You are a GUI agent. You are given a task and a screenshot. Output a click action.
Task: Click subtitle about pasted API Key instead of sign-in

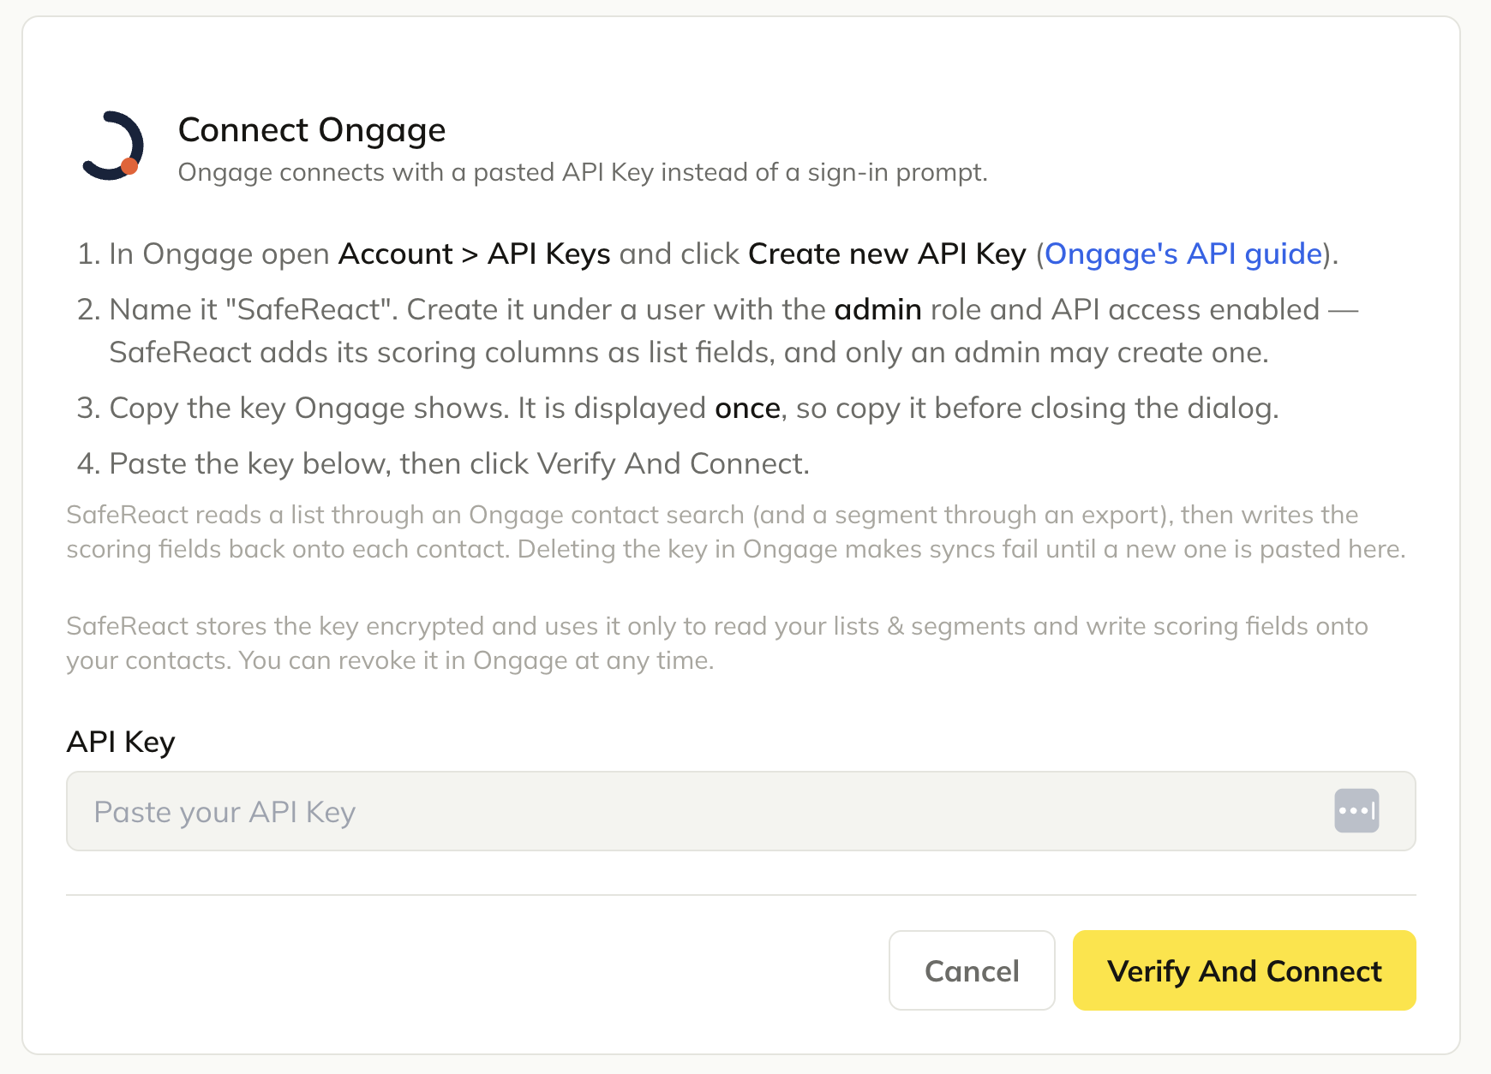point(583,172)
